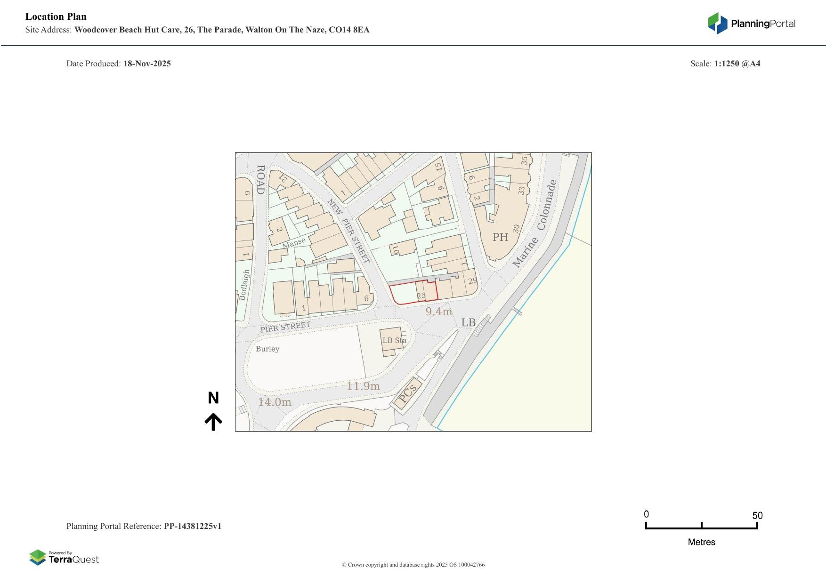Click the 14.0m spot height label
826x584 pixels.
pos(274,402)
